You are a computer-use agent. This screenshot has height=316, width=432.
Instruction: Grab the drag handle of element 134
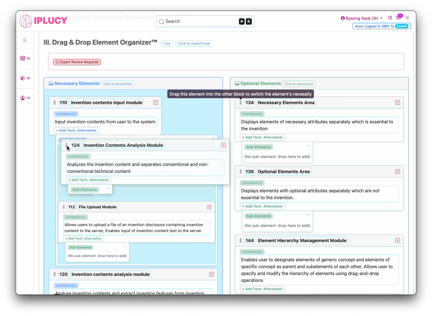click(240, 102)
